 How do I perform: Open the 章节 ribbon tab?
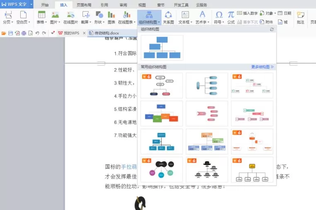click(x=160, y=5)
